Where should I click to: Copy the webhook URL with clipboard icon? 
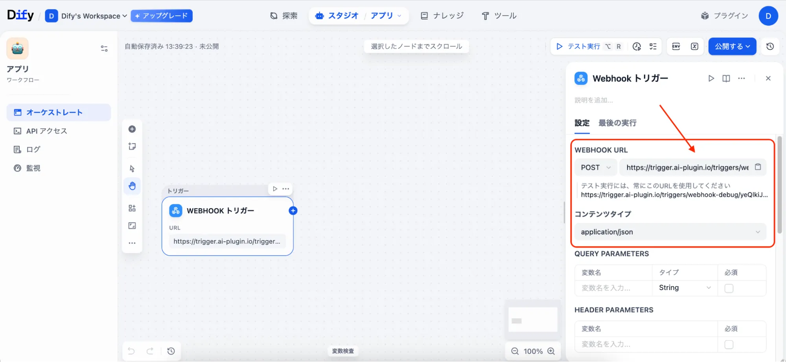point(758,167)
